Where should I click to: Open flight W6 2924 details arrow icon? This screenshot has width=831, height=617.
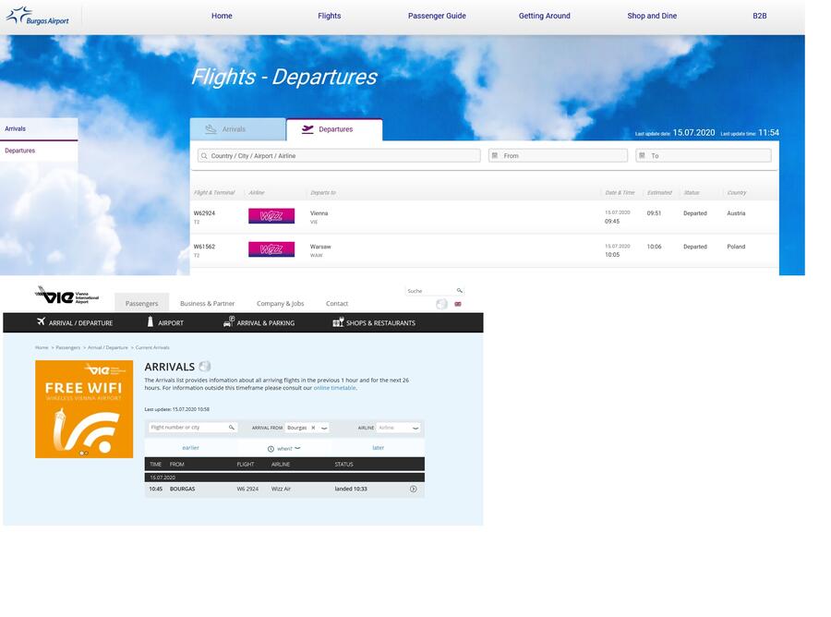click(x=414, y=490)
